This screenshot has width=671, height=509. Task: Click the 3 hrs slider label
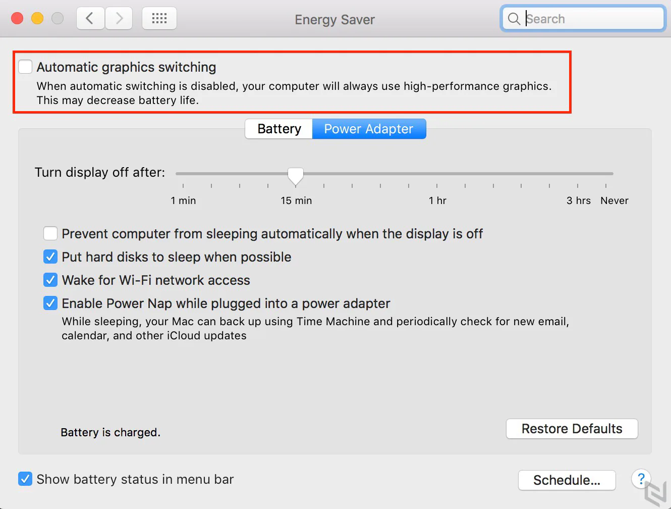click(x=578, y=200)
